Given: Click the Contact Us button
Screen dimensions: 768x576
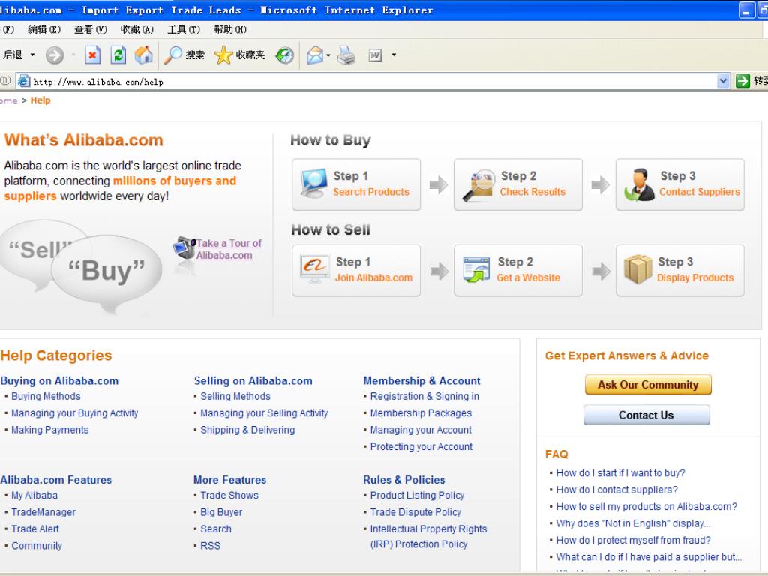Looking at the screenshot, I should 646,415.
